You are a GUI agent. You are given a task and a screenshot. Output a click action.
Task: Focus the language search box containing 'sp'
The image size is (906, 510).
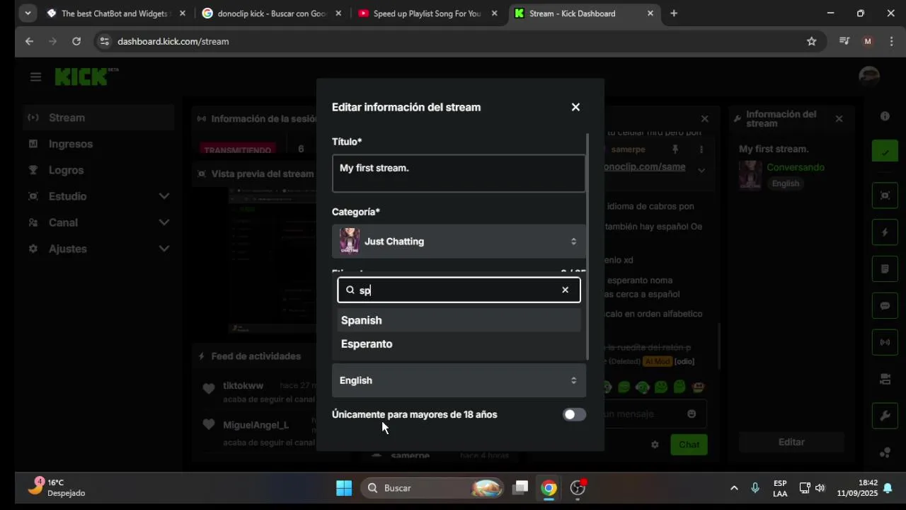[x=459, y=290]
